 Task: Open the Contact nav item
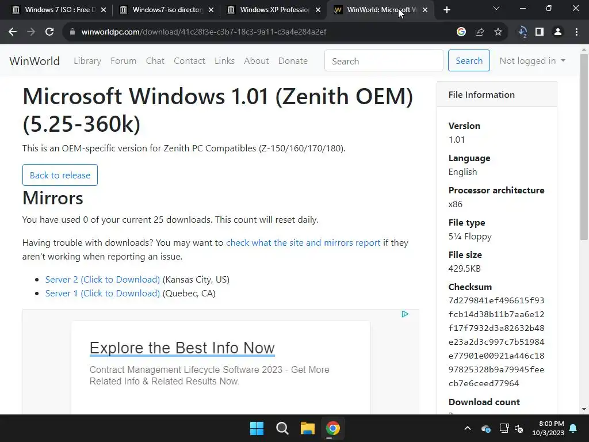[x=189, y=61]
